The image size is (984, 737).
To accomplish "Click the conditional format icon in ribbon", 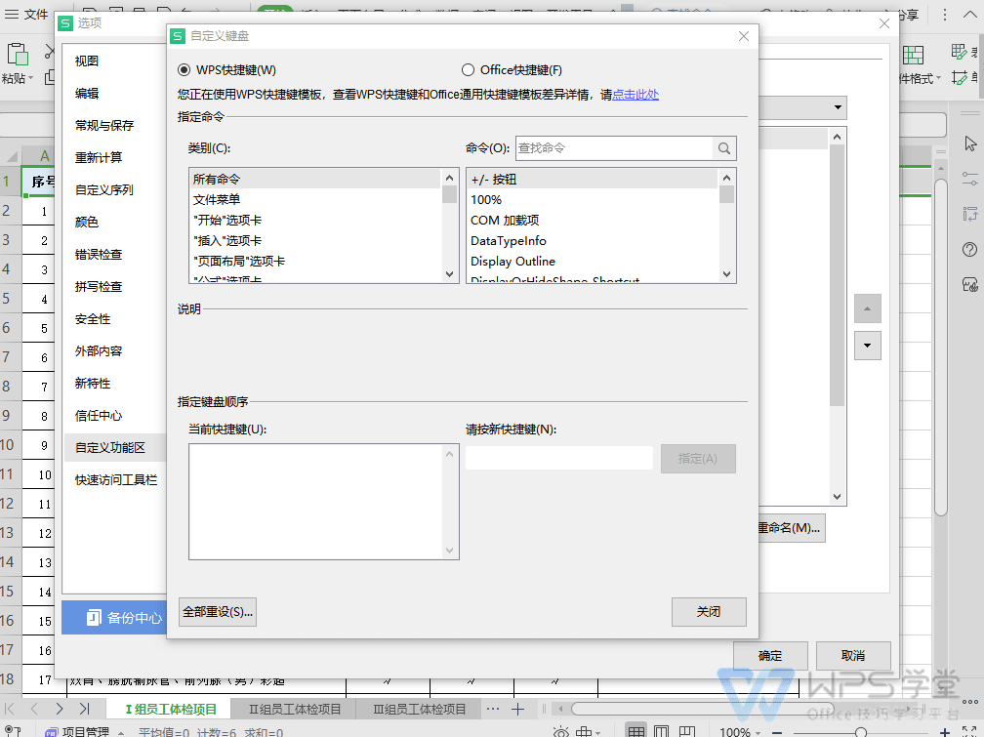I will point(913,56).
